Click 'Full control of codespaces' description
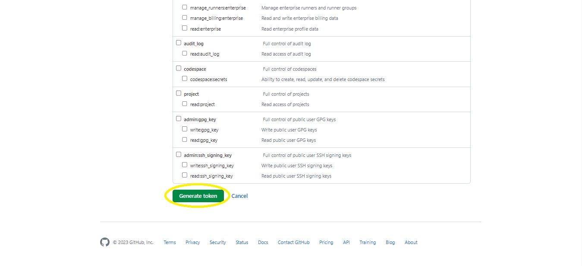Viewport: 582px width, 266px height. 289,69
